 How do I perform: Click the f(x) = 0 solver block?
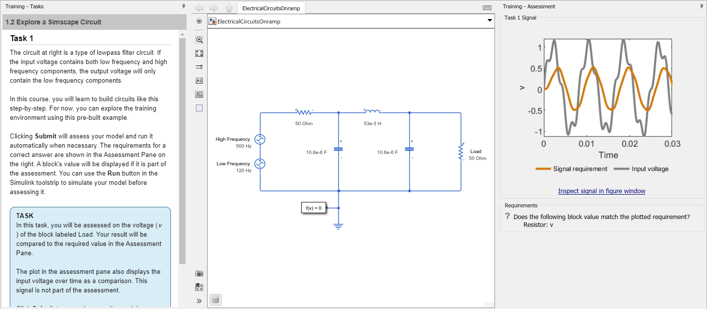point(313,207)
